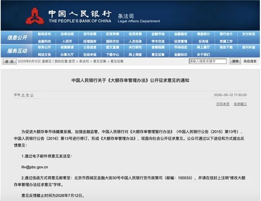Viewport: 261px width, 201px height.
Task: Open 政务公开 under 服务互动
Action: coord(44,47)
